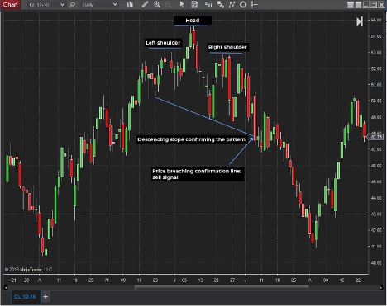Add a new tab with plus button

pyautogui.click(x=45, y=297)
